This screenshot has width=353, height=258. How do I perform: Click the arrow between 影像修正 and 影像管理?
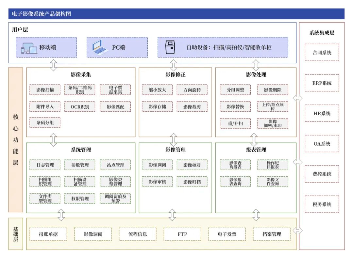pos(174,140)
